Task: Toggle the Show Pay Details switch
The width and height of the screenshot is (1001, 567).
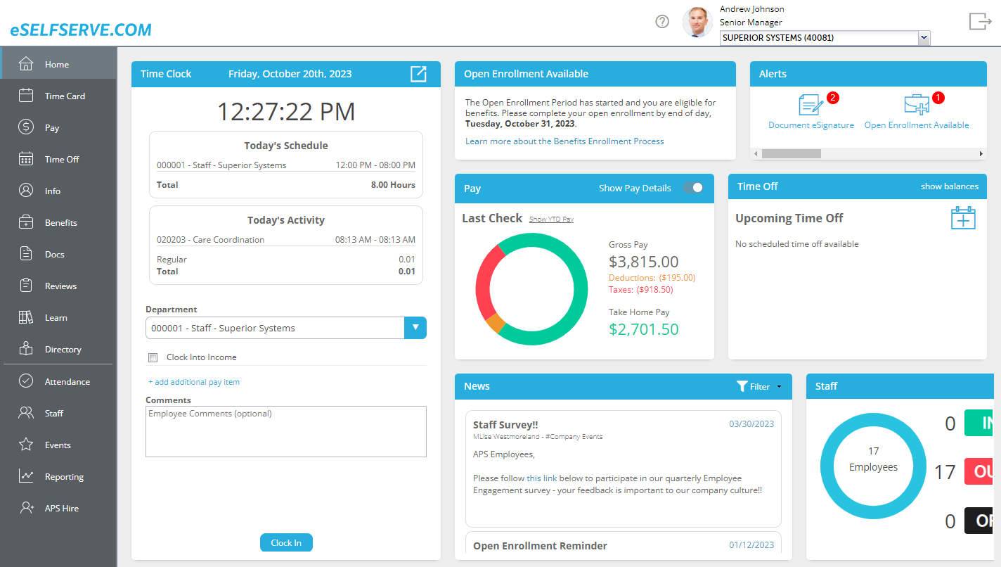Action: pos(692,188)
